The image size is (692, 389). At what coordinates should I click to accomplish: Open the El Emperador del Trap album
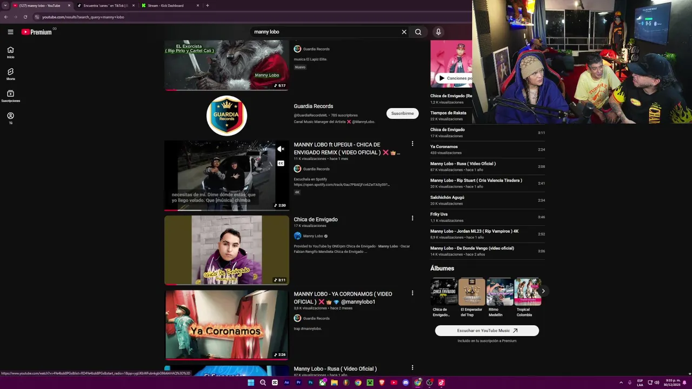point(471,292)
